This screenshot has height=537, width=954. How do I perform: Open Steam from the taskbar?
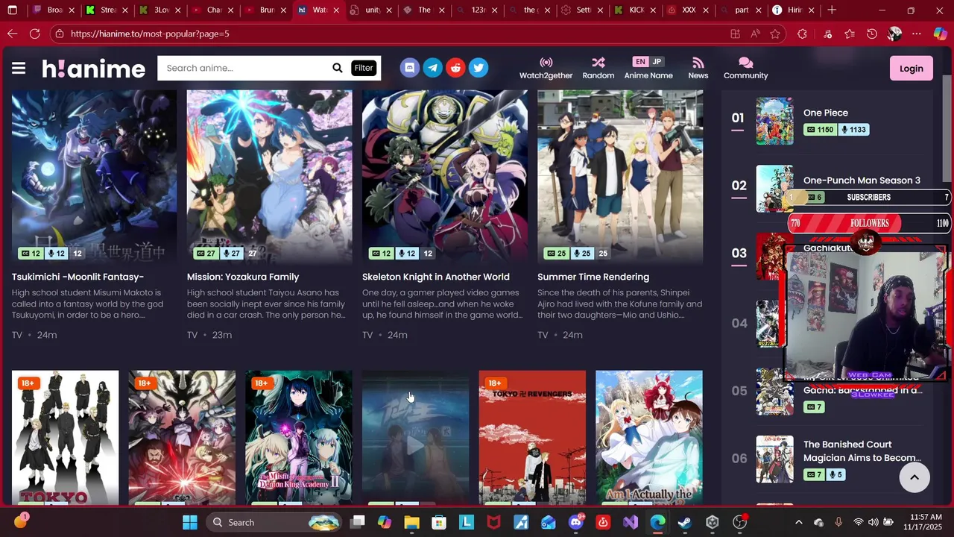click(684, 522)
